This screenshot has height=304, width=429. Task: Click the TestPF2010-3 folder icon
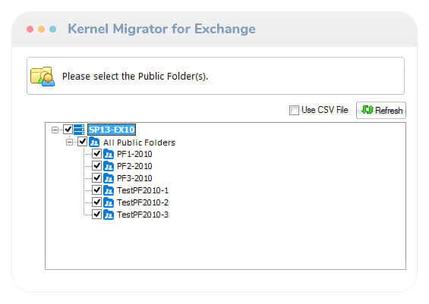pyautogui.click(x=109, y=215)
